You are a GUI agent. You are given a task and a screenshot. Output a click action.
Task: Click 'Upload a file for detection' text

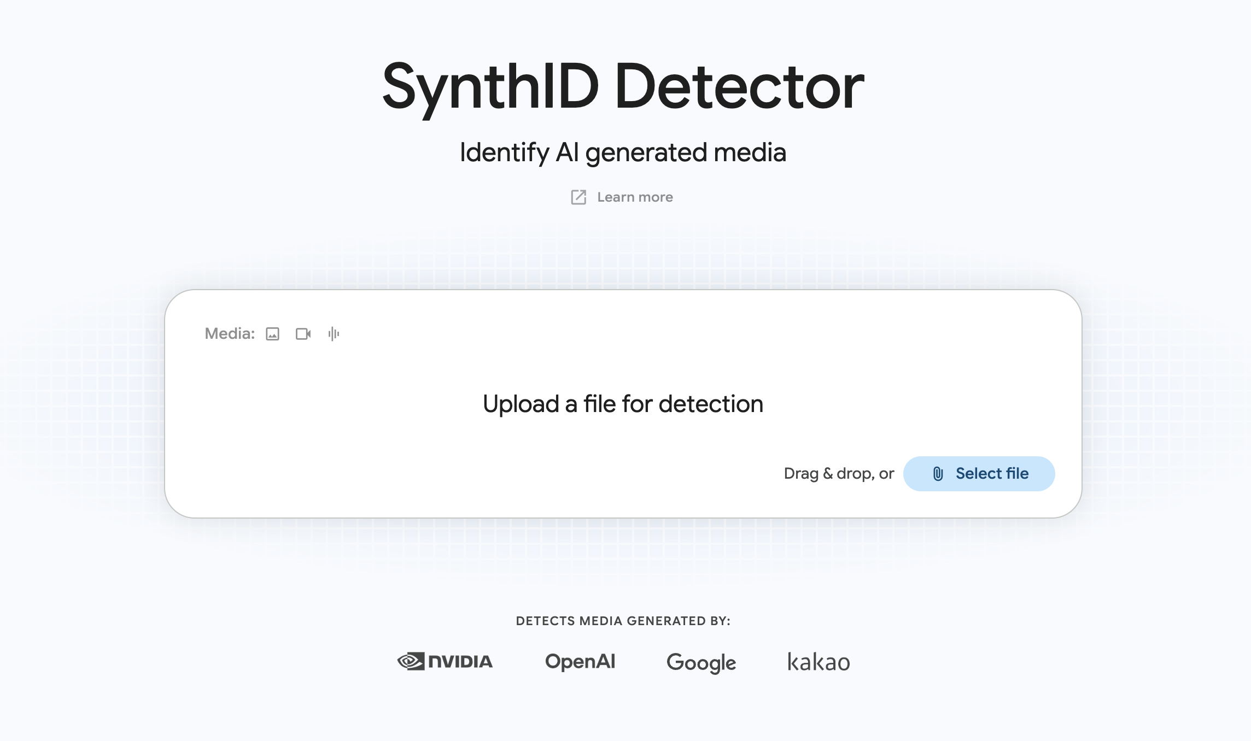pyautogui.click(x=623, y=404)
